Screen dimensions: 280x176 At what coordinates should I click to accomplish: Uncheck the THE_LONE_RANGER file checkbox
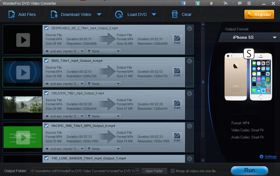46,158
